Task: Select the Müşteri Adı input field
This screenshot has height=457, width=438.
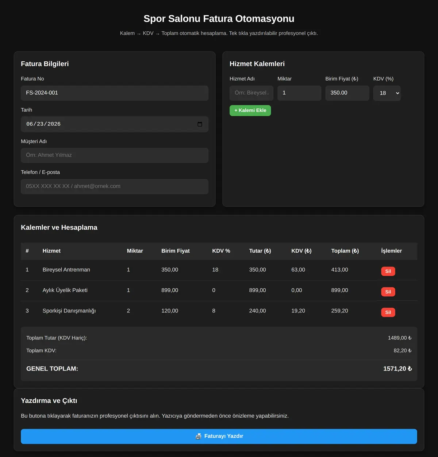Action: pos(115,155)
